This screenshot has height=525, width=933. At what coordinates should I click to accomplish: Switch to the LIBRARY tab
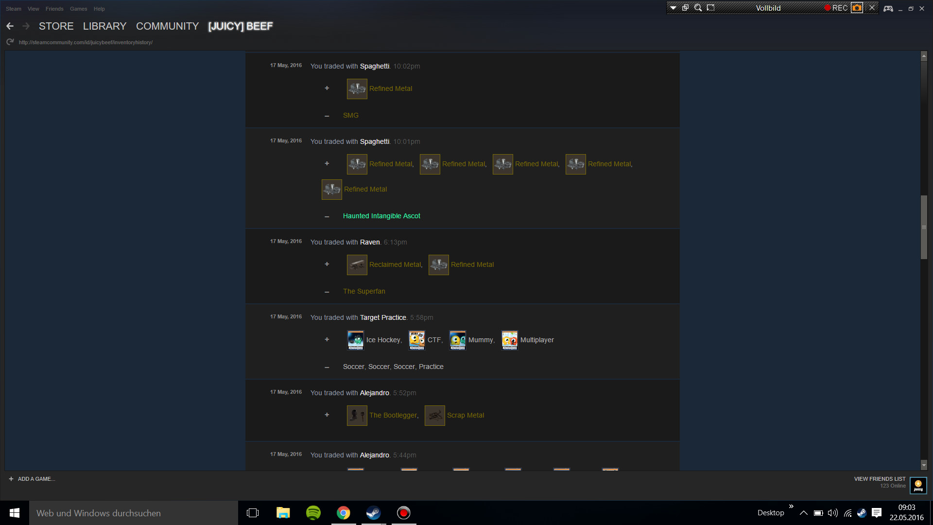[x=104, y=26]
